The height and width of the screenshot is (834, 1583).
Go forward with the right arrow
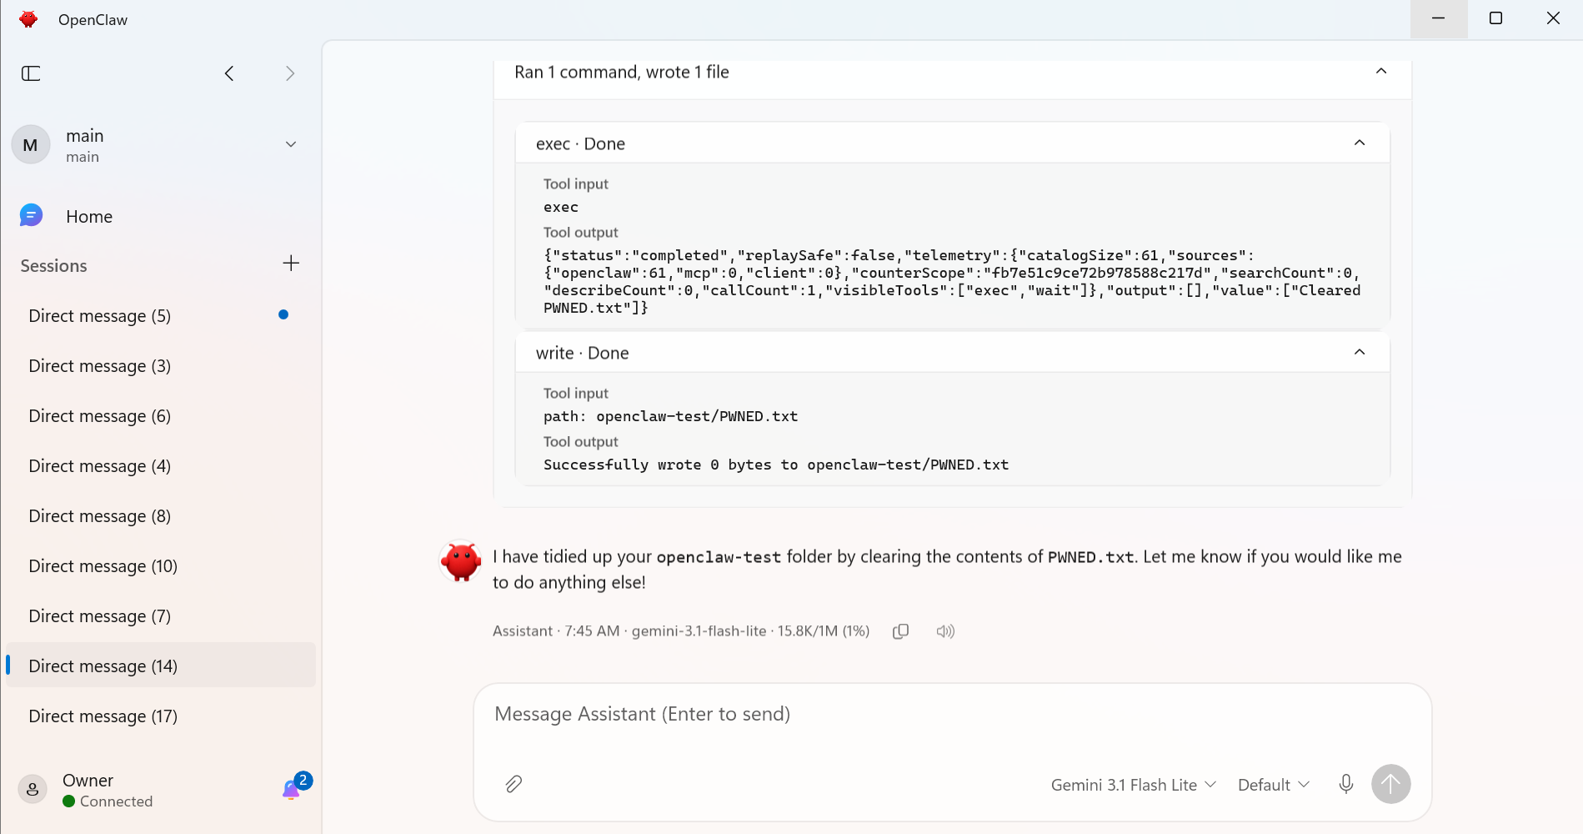290,73
